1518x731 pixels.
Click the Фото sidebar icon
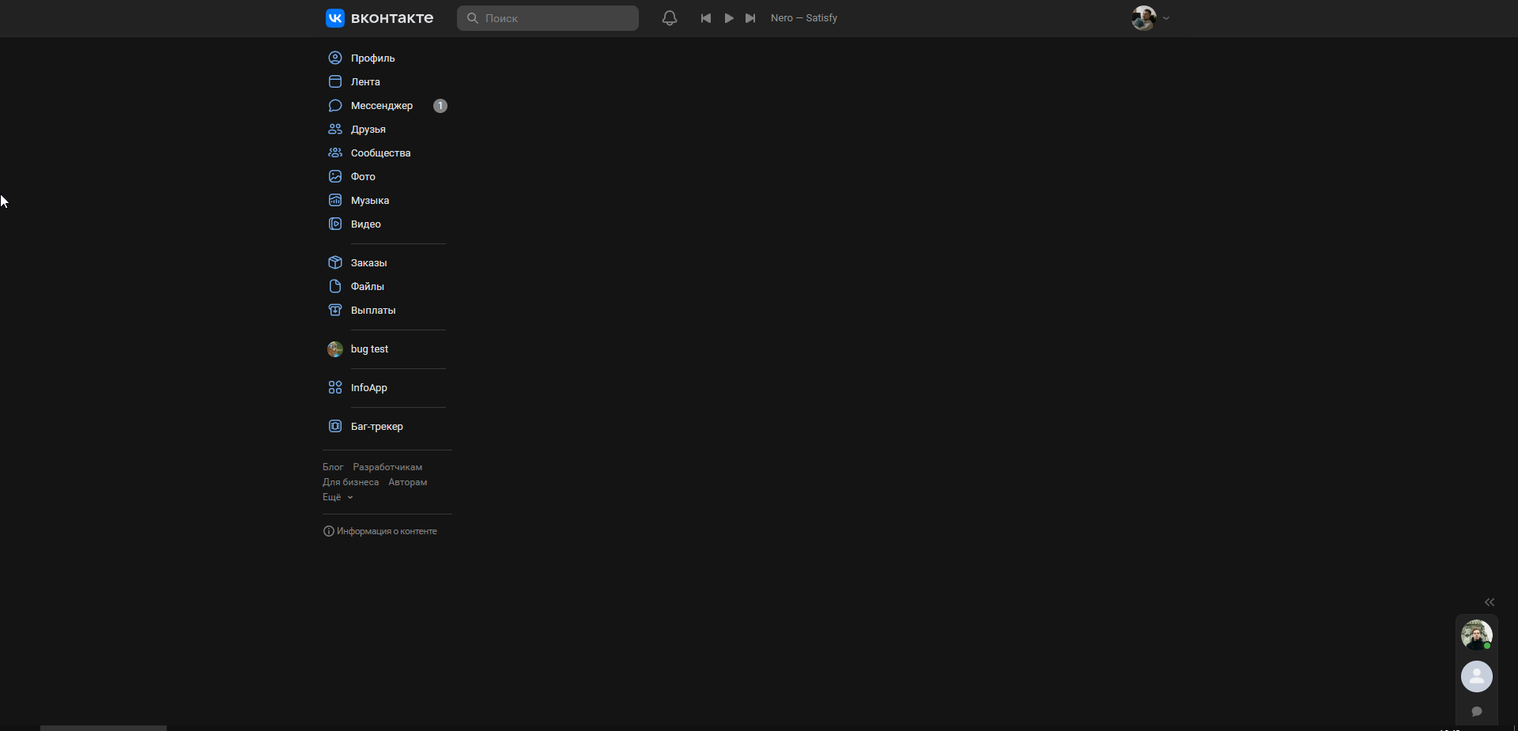(335, 176)
